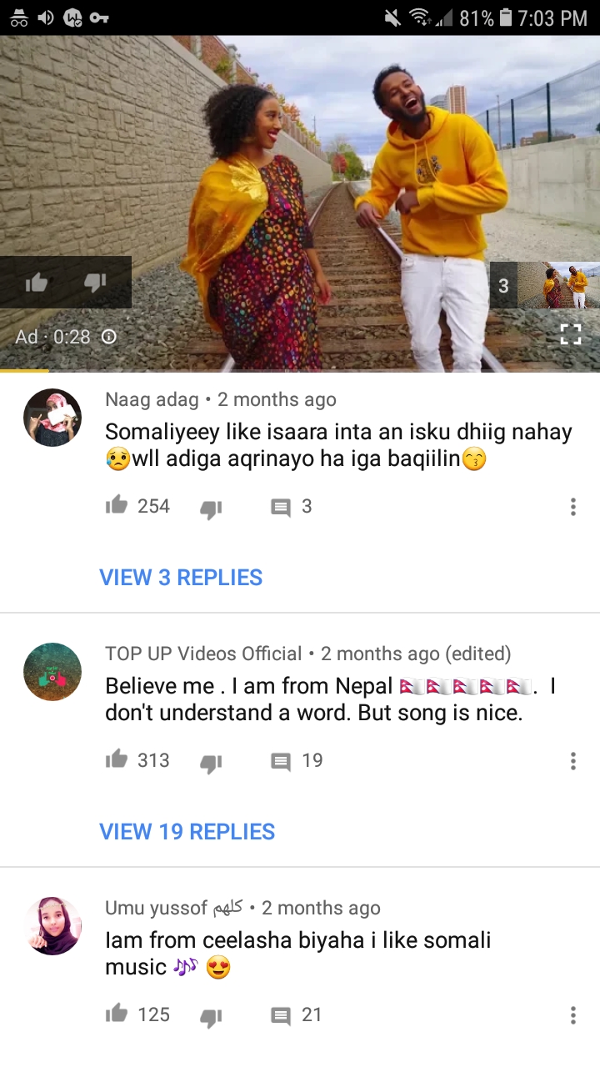Expand VIEW 19 REPLIES
The image size is (600, 1067).
pyautogui.click(x=187, y=831)
